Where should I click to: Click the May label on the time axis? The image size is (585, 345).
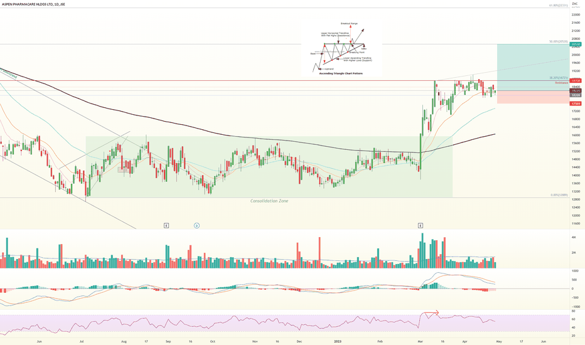click(x=499, y=341)
